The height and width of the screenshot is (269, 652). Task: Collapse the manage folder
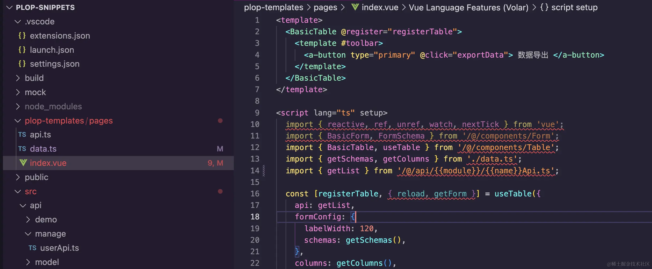pyautogui.click(x=28, y=234)
